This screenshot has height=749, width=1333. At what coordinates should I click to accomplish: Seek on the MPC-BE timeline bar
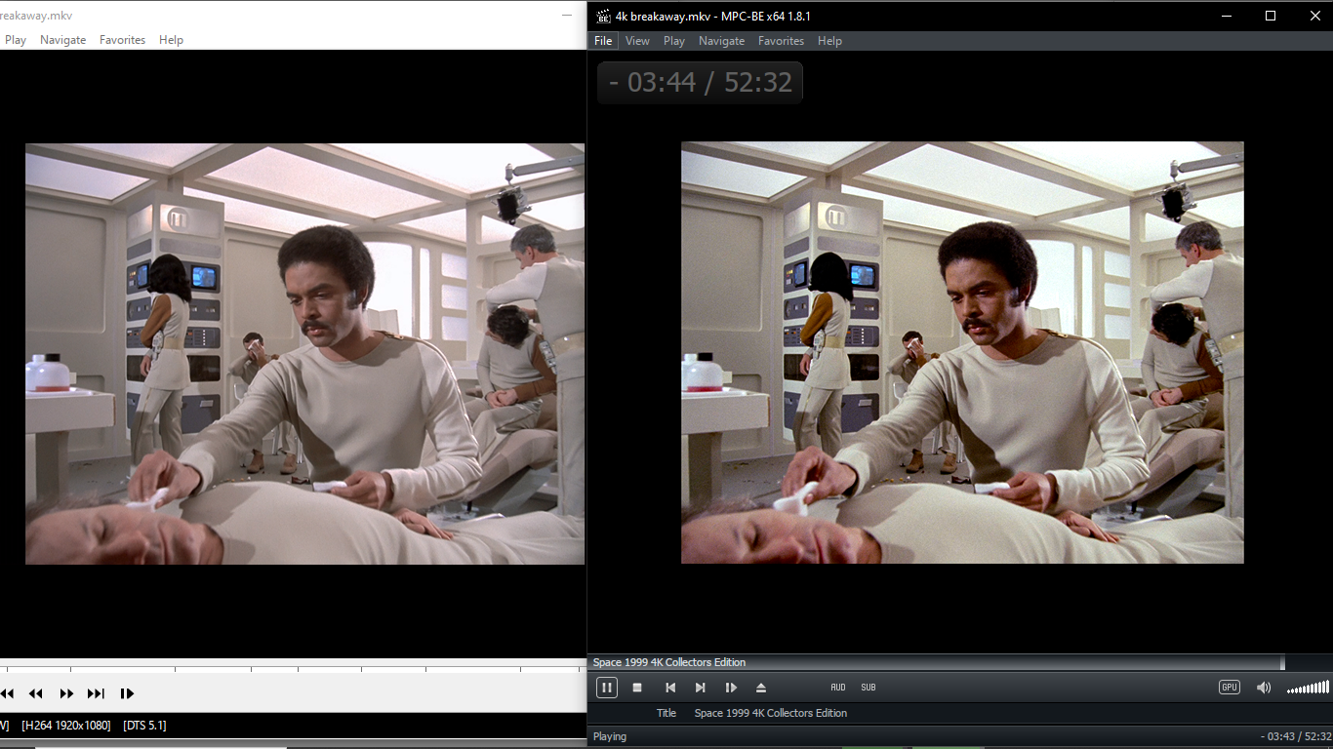tap(959, 663)
